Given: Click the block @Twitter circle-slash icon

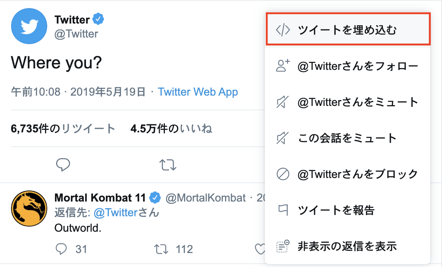Looking at the screenshot, I should point(283,174).
